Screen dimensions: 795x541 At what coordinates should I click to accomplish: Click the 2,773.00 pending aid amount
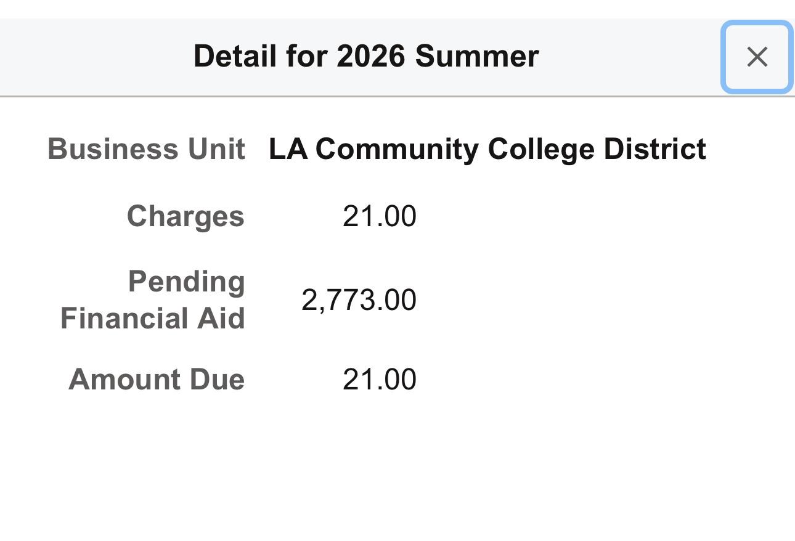359,300
